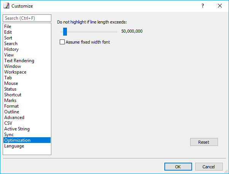
Task: Click the Reset button
Action: click(x=204, y=142)
